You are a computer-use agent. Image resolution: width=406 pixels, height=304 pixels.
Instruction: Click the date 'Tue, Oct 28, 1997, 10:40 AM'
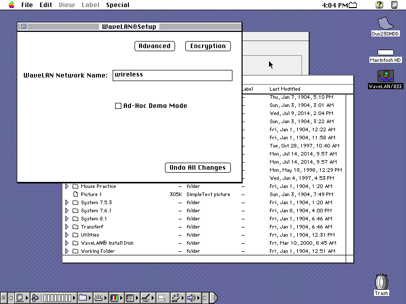pyautogui.click(x=304, y=145)
